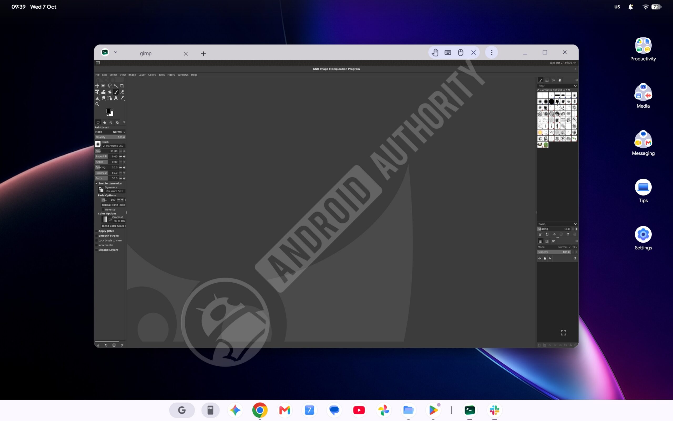
Task: Open the Colors menu
Action: click(152, 75)
